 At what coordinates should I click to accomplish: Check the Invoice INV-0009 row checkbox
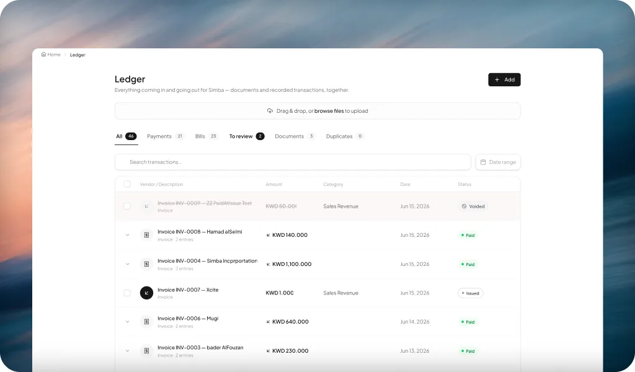point(127,206)
